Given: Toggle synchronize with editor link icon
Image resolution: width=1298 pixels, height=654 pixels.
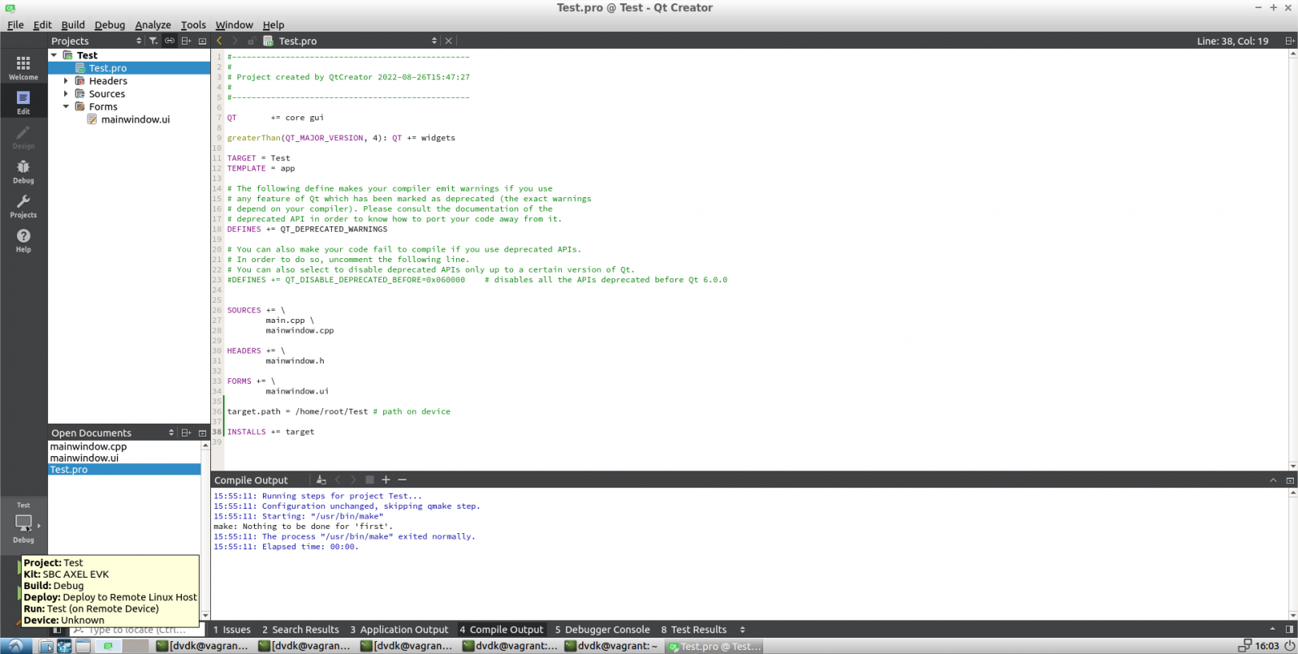Looking at the screenshot, I should [170, 41].
